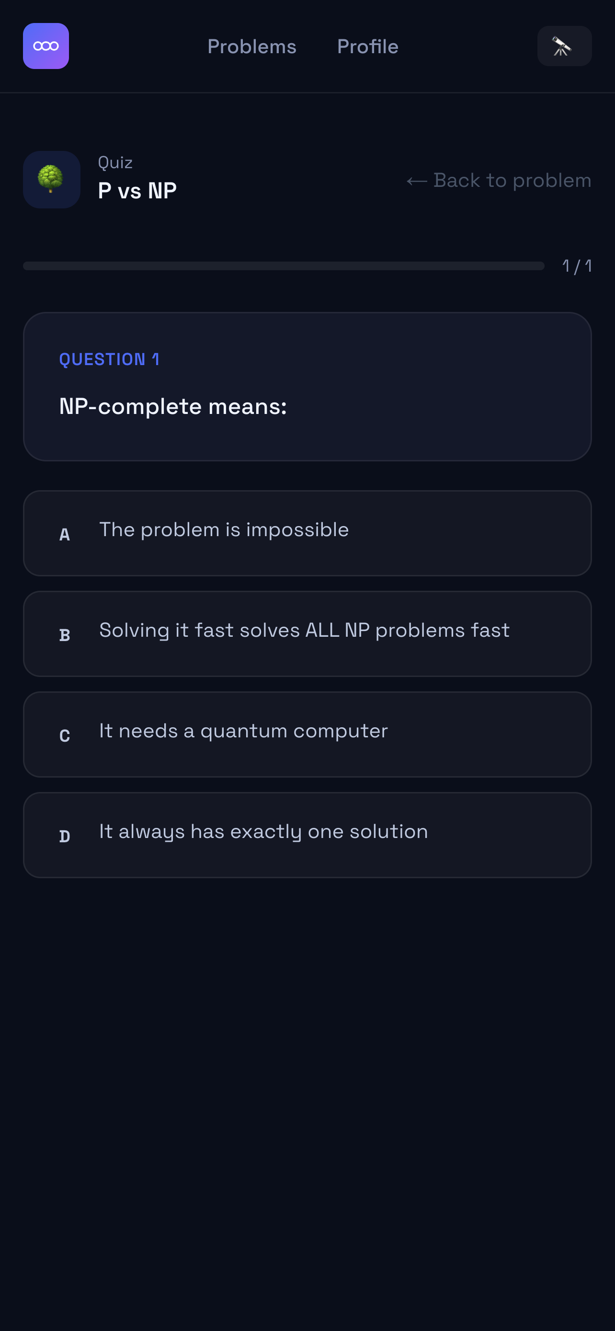This screenshot has width=615, height=1331.
Task: Click the '1 / 1' progress counter
Action: pos(577,266)
